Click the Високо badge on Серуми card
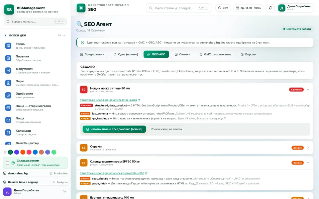The height and width of the screenshot is (199, 319). pyautogui.click(x=297, y=148)
